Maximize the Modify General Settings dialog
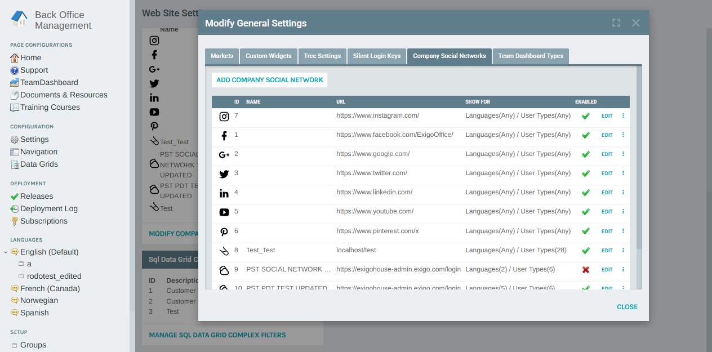 point(616,23)
